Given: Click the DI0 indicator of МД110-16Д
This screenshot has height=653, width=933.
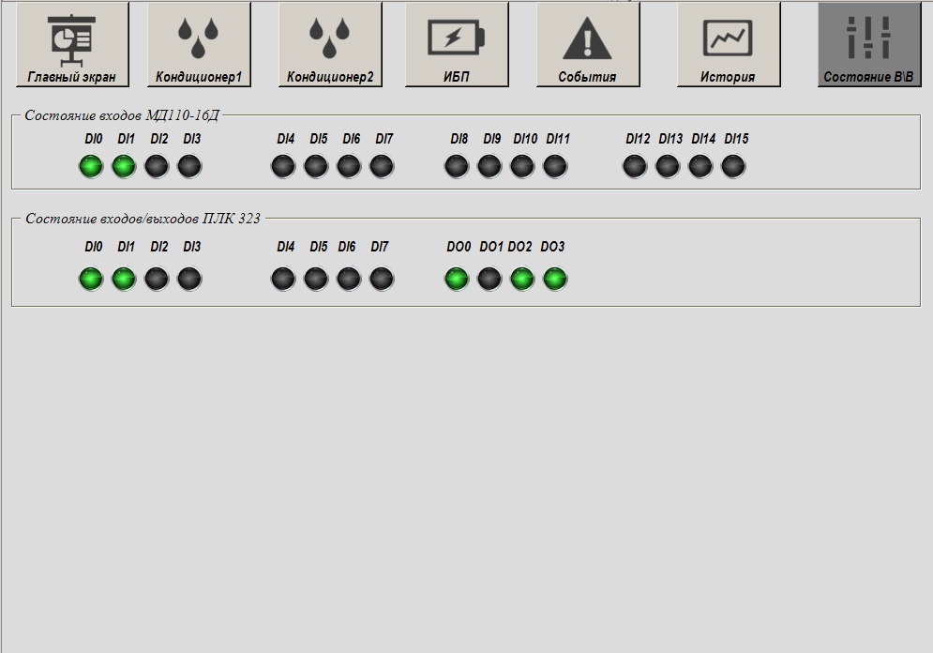Looking at the screenshot, I should pos(91,167).
